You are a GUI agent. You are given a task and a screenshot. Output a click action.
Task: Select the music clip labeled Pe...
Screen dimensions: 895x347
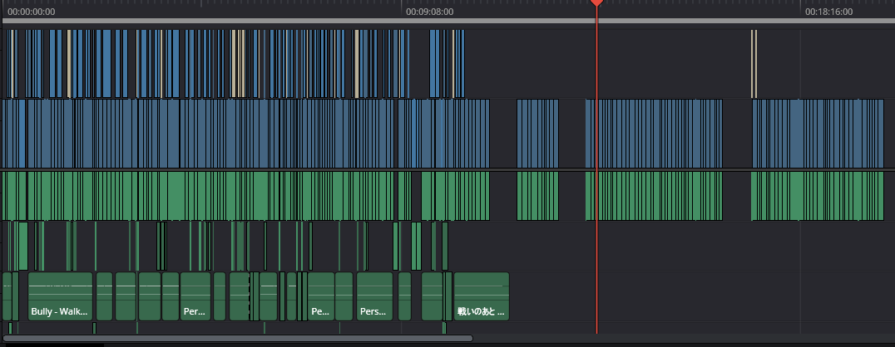pyautogui.click(x=321, y=296)
